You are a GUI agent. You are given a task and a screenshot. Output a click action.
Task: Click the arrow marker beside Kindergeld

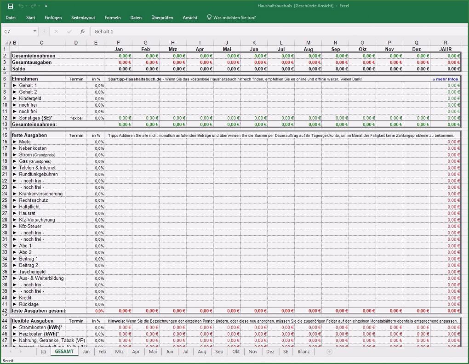15,98
